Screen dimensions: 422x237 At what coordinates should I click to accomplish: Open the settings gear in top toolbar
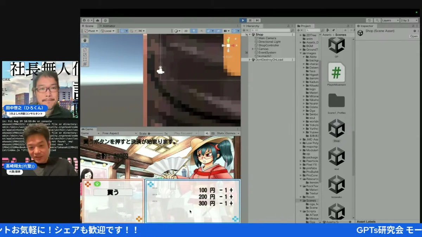click(x=105, y=21)
